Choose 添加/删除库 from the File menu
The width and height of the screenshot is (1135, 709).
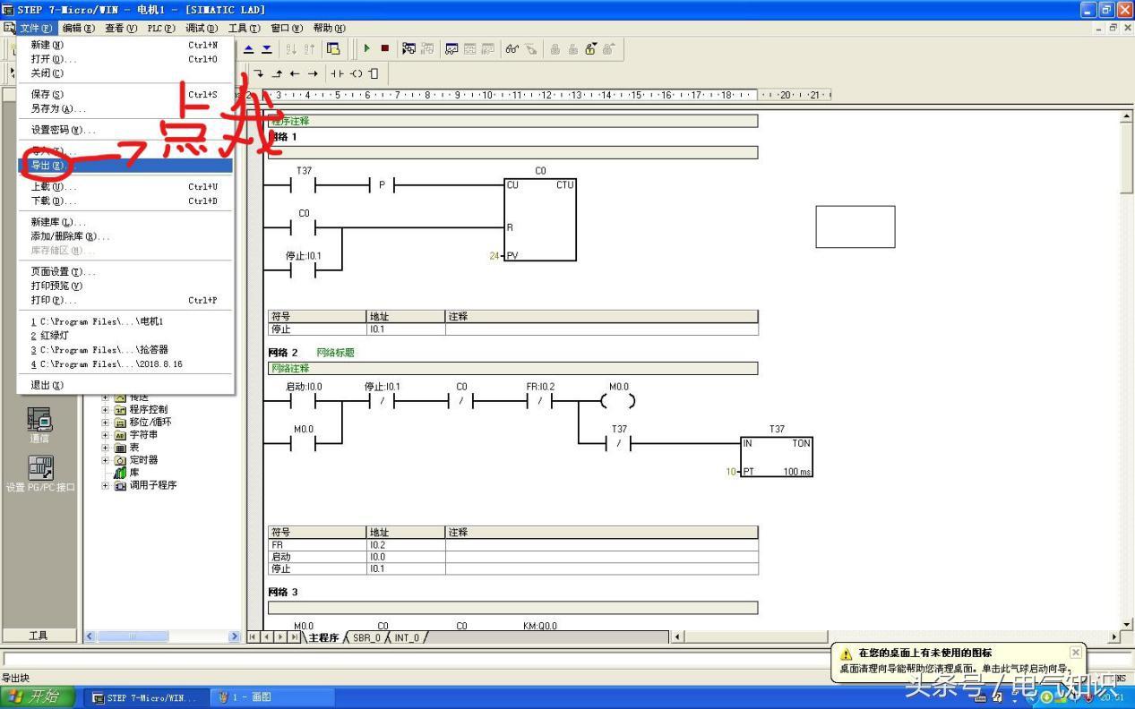tap(126, 236)
